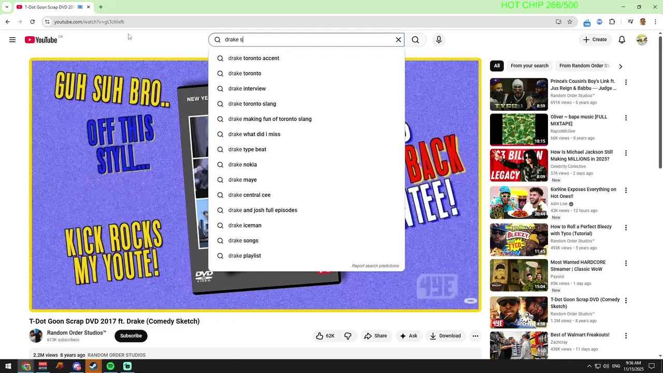Open 6ix9ine Exposes Everything video thumbnail
Image resolution: width=663 pixels, height=373 pixels.
[x=518, y=203]
